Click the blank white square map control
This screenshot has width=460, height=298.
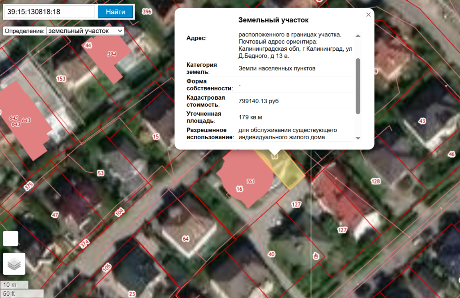[10, 238]
